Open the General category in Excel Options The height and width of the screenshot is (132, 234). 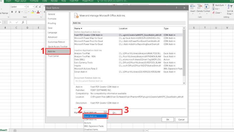58,14
